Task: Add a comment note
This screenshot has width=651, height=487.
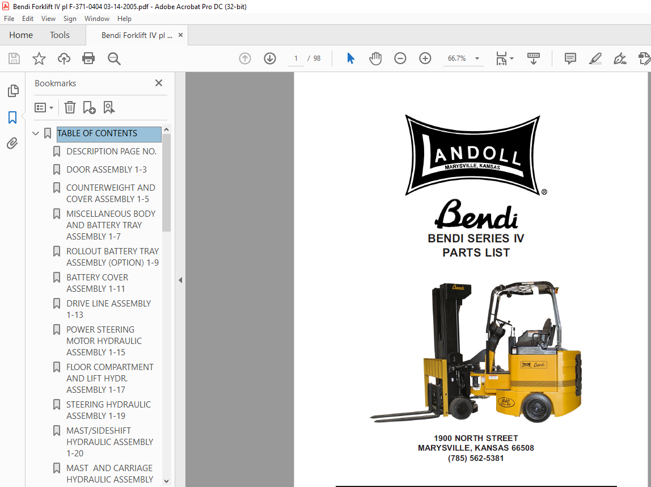Action: pyautogui.click(x=570, y=58)
